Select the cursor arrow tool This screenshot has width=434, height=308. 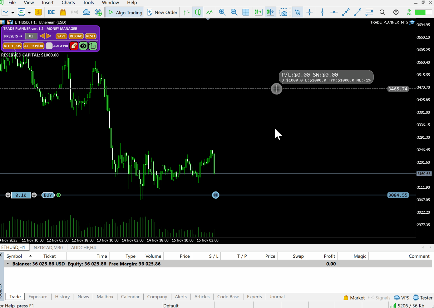coord(298,12)
